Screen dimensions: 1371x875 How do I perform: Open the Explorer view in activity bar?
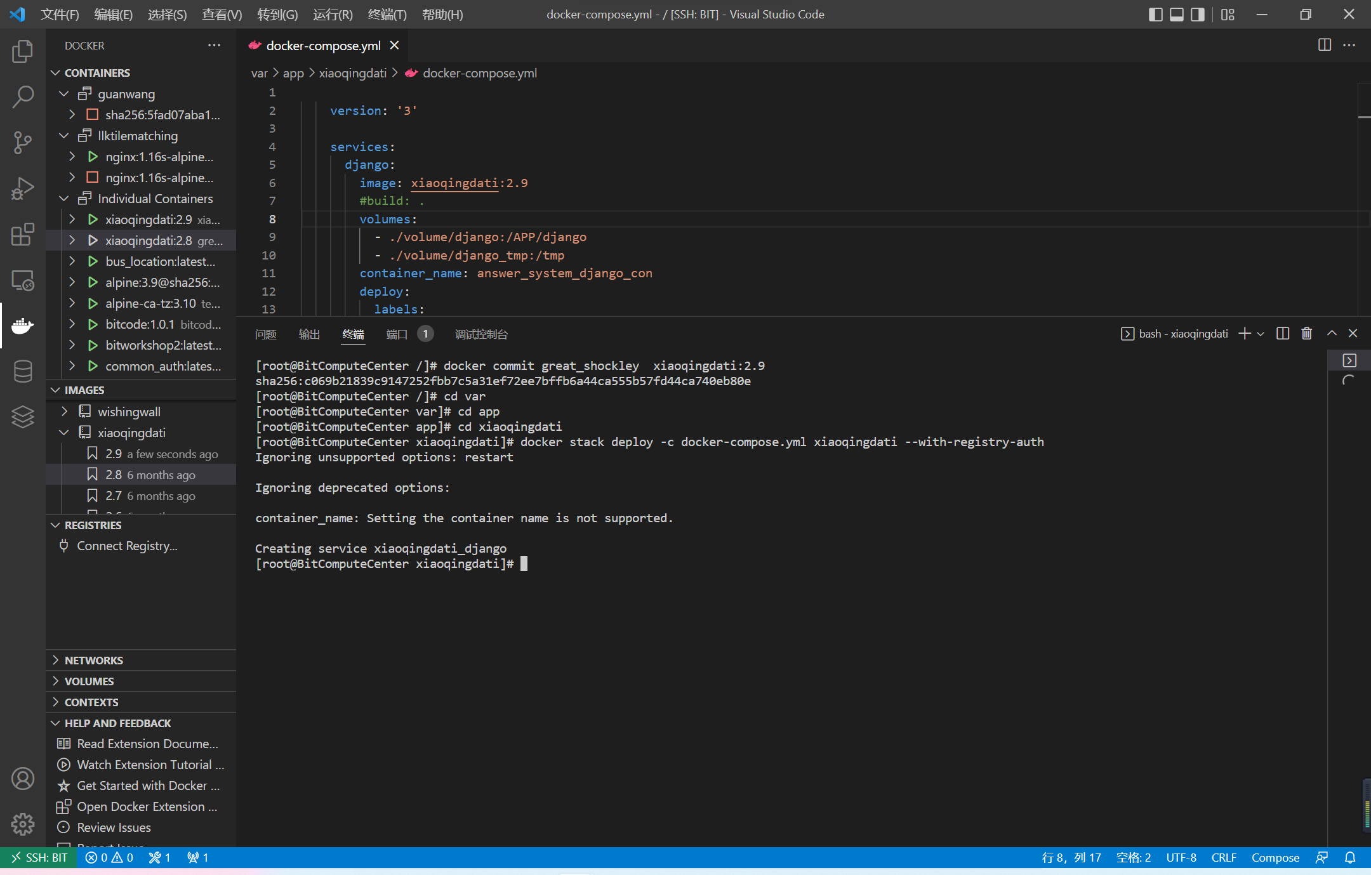tap(23, 51)
